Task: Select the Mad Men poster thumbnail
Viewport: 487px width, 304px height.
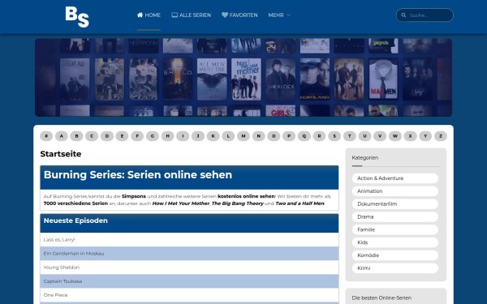Action: [x=383, y=79]
